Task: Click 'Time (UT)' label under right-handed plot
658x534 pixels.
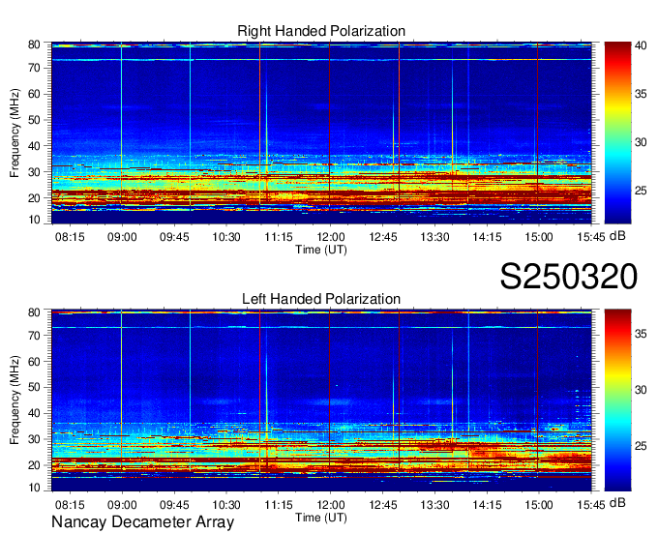Action: (321, 250)
